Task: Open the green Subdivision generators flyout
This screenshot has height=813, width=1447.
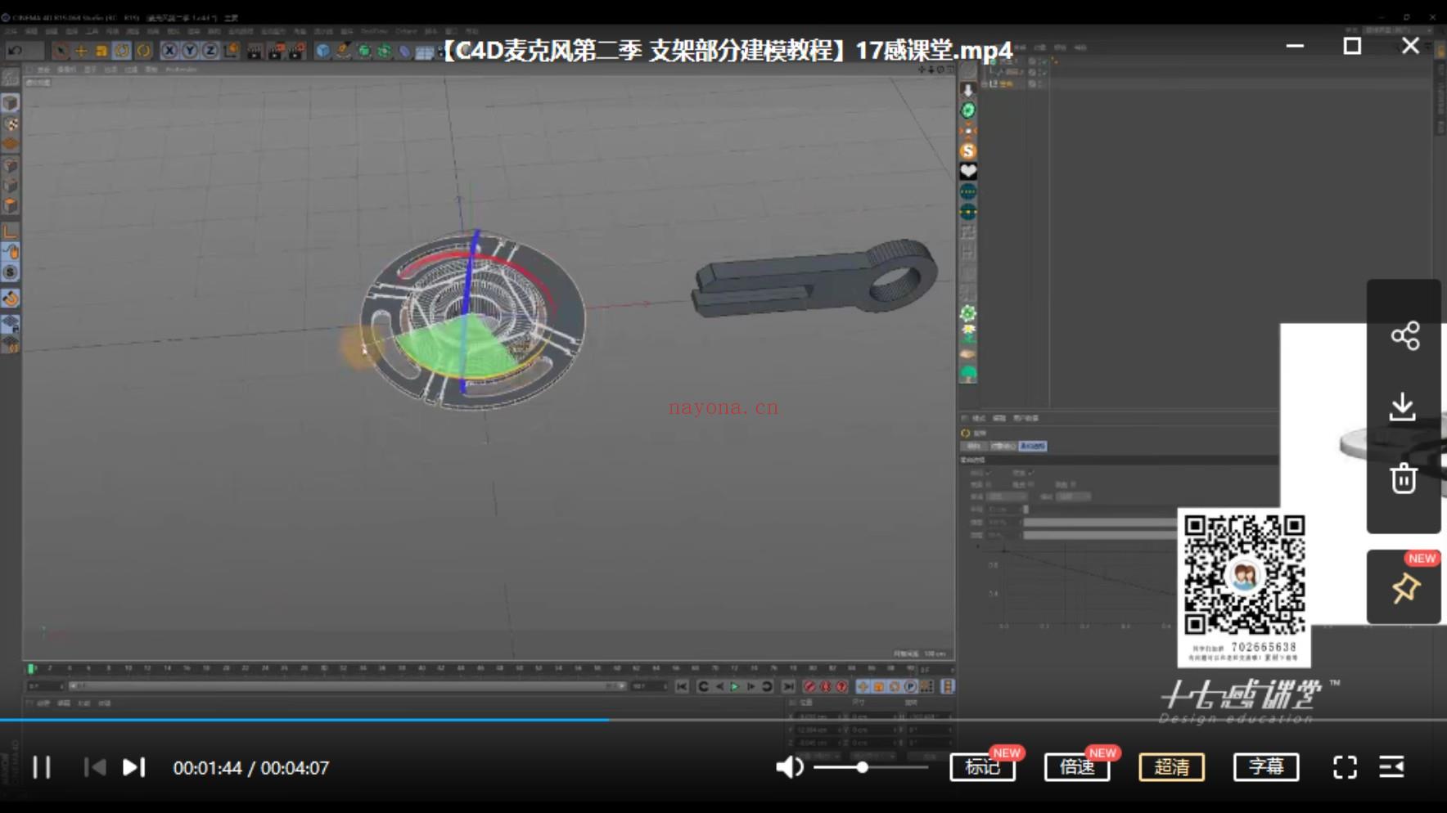Action: pos(364,51)
